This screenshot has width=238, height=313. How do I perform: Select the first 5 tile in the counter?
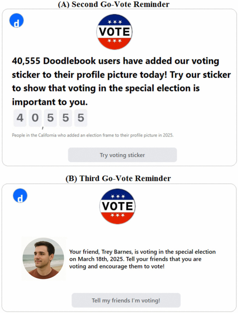click(50, 118)
